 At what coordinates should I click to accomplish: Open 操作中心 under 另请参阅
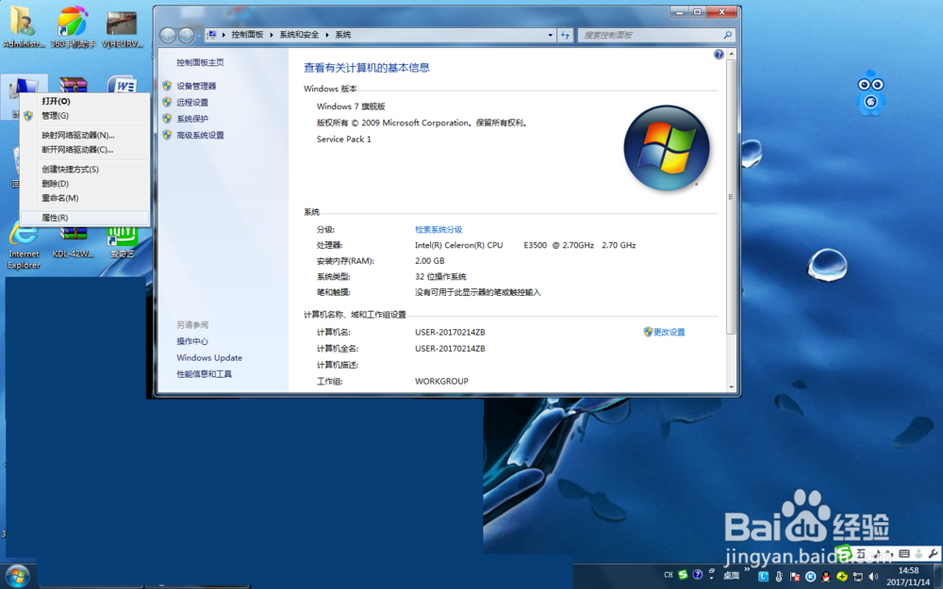pos(191,341)
